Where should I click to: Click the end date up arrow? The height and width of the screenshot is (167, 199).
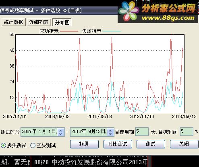[110, 130]
